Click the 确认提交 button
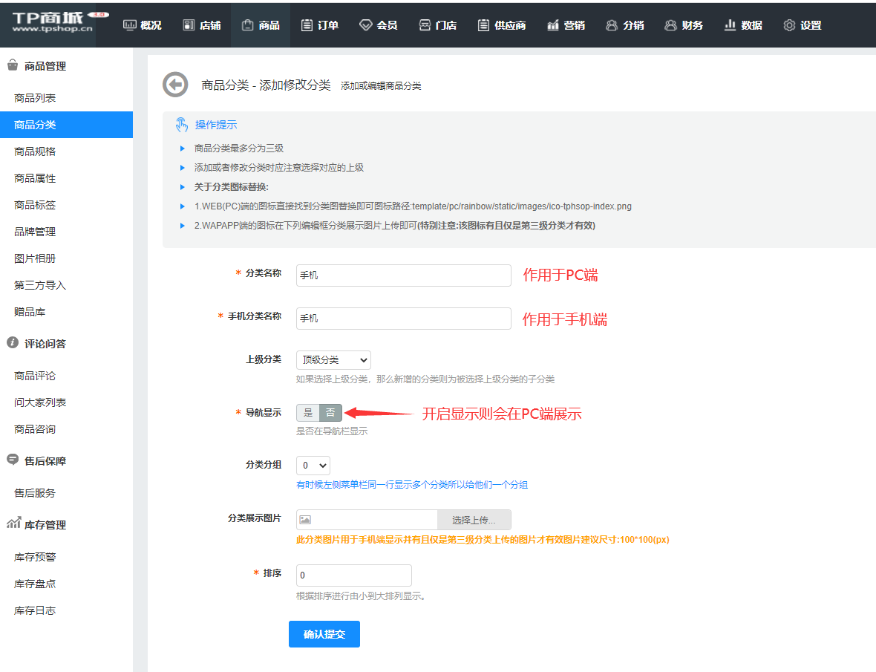This screenshot has width=876, height=672. click(x=324, y=634)
